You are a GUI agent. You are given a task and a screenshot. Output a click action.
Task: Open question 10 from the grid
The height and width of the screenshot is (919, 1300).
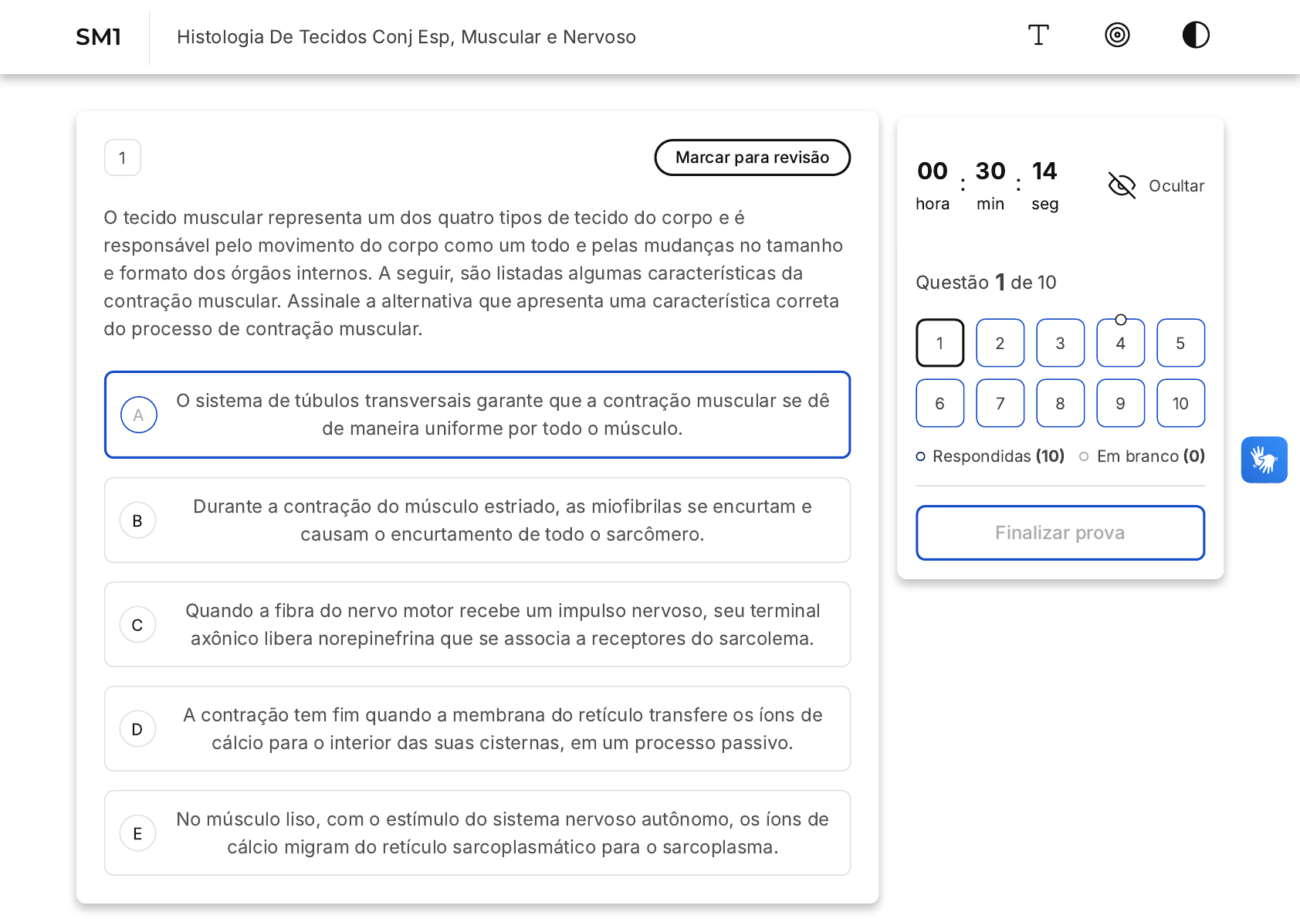pos(1180,404)
